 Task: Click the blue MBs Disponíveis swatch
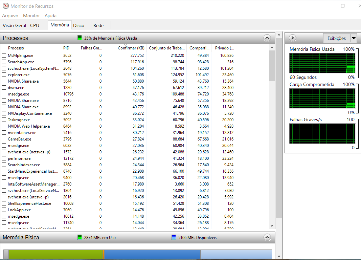tap(174, 237)
